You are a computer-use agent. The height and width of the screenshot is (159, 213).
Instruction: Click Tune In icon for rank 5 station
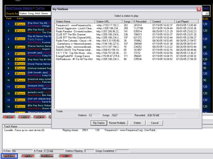pyautogui.click(x=20, y=54)
